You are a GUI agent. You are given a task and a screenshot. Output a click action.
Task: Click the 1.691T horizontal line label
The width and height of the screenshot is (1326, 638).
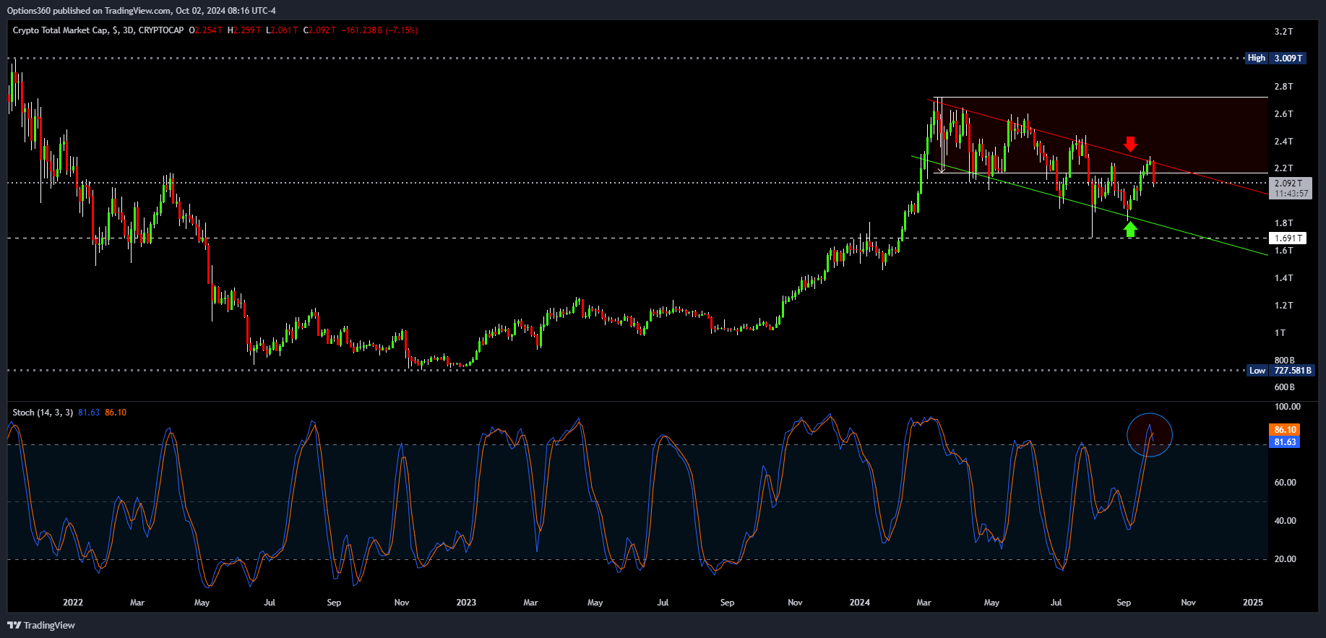[1288, 238]
